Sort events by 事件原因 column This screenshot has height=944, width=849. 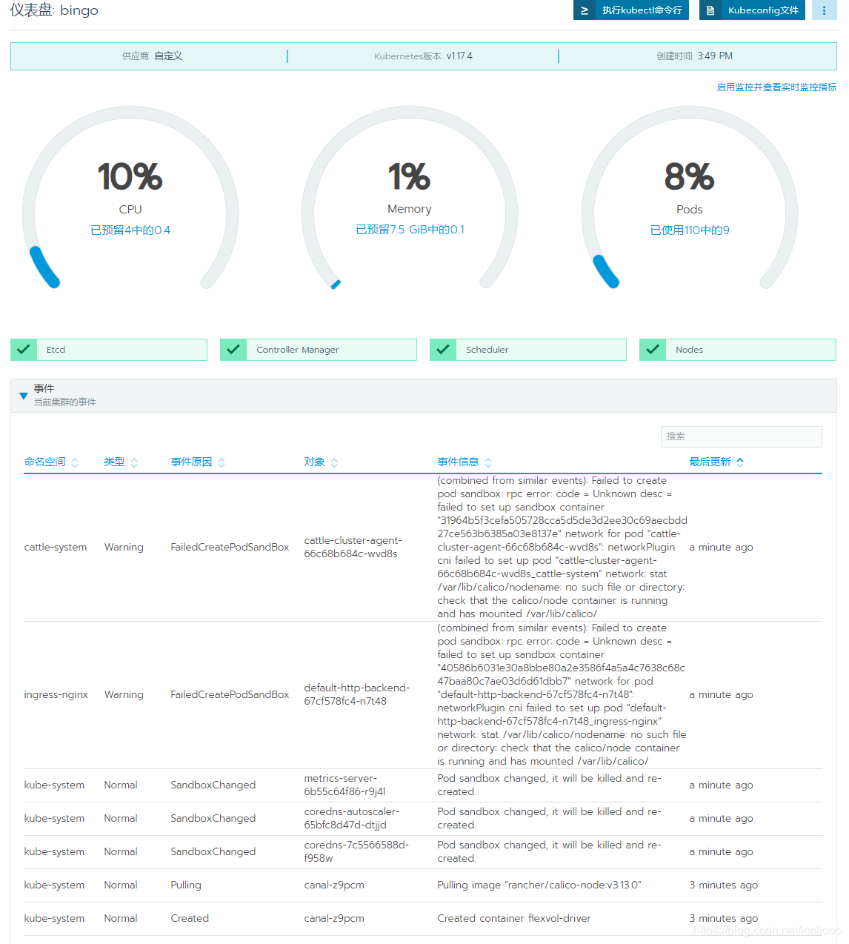click(198, 462)
